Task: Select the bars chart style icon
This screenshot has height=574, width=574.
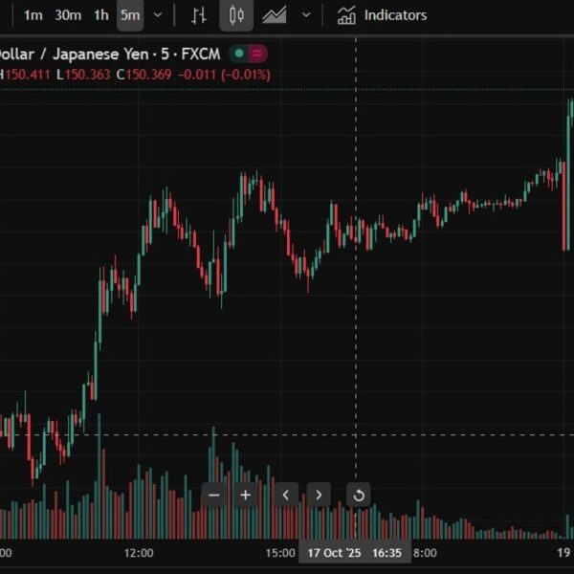Action: 198,15
